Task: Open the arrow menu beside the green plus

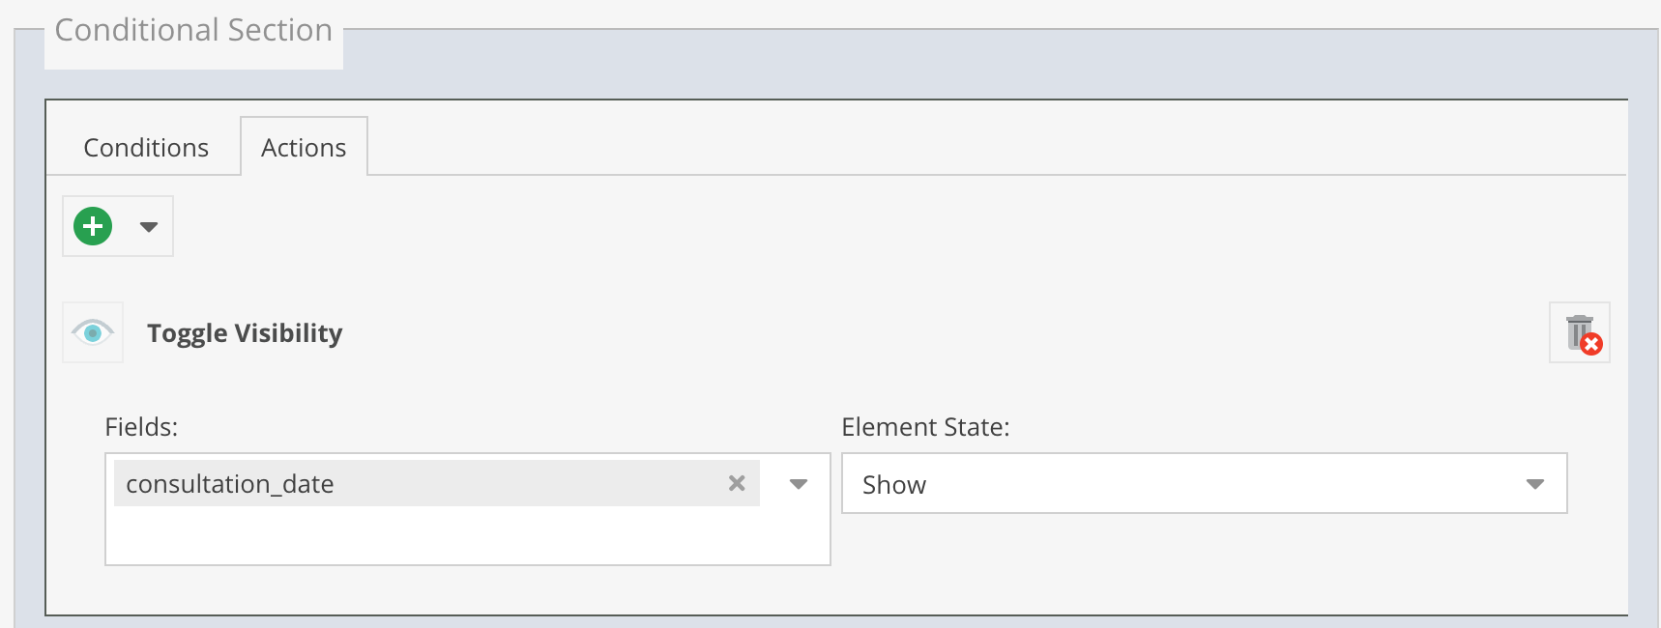Action: [x=148, y=227]
